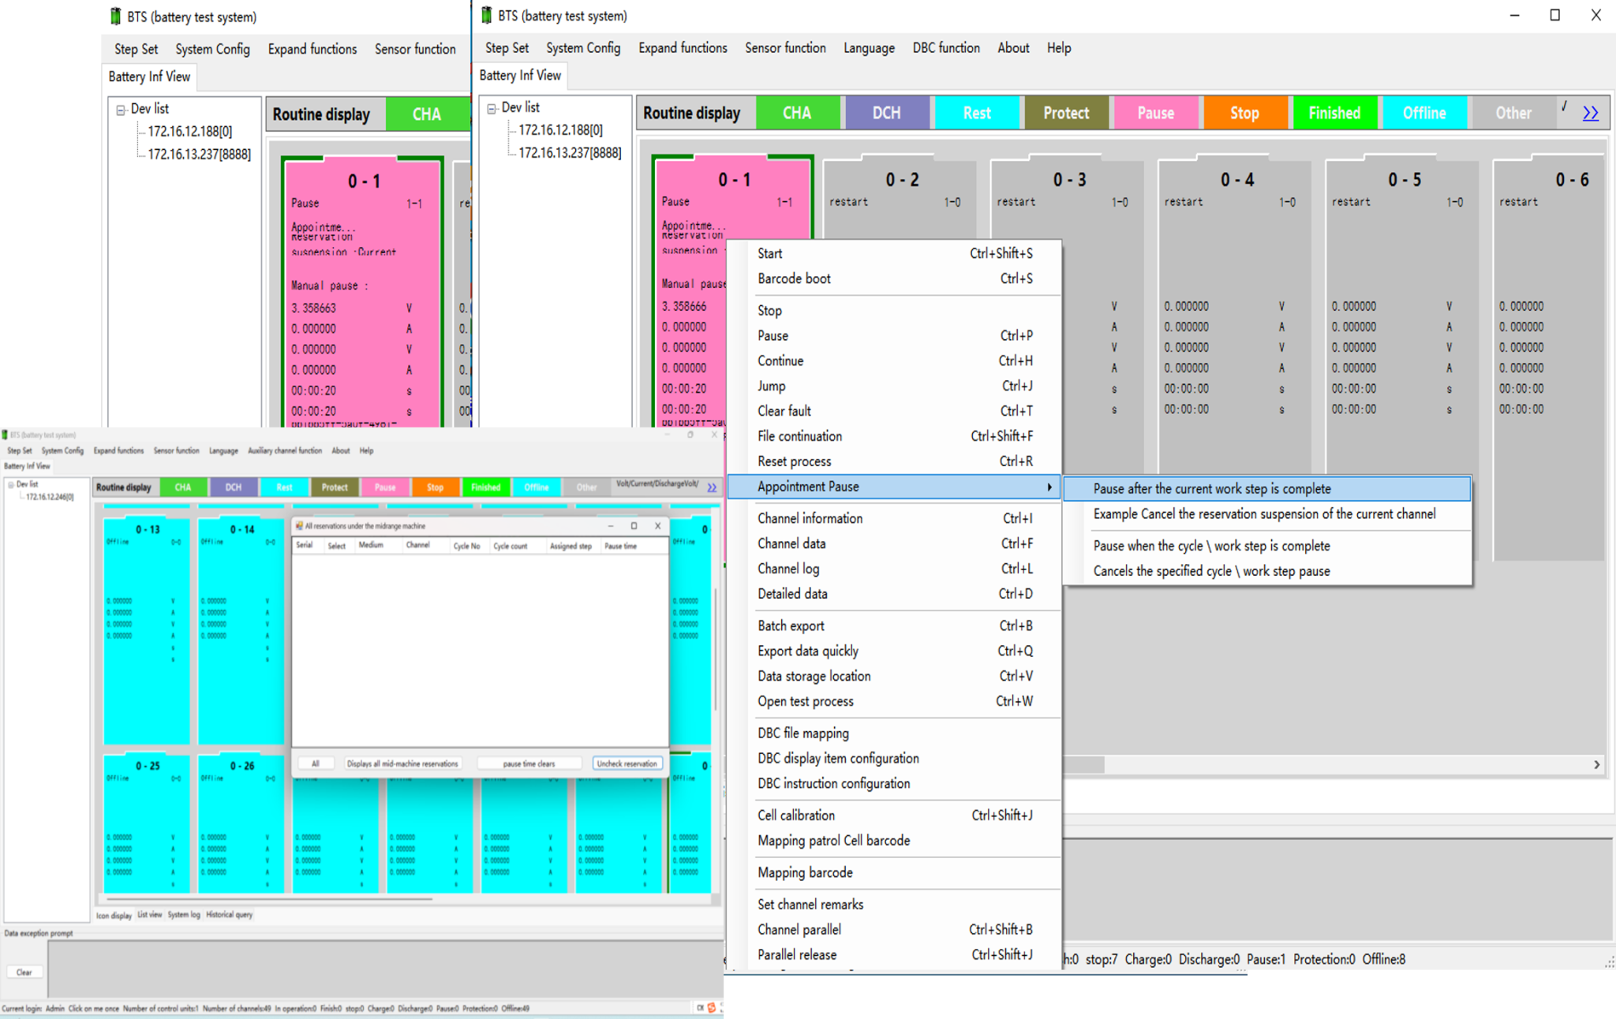Click the Uncheck reservation button
The image size is (1616, 1019).
(627, 763)
